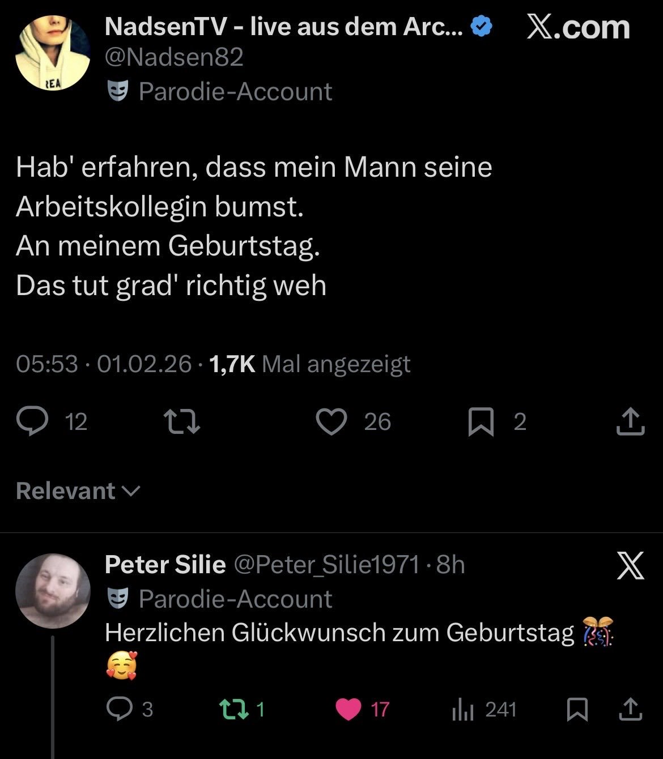This screenshot has width=663, height=759.
Task: Click the X.com logo
Action: (578, 27)
